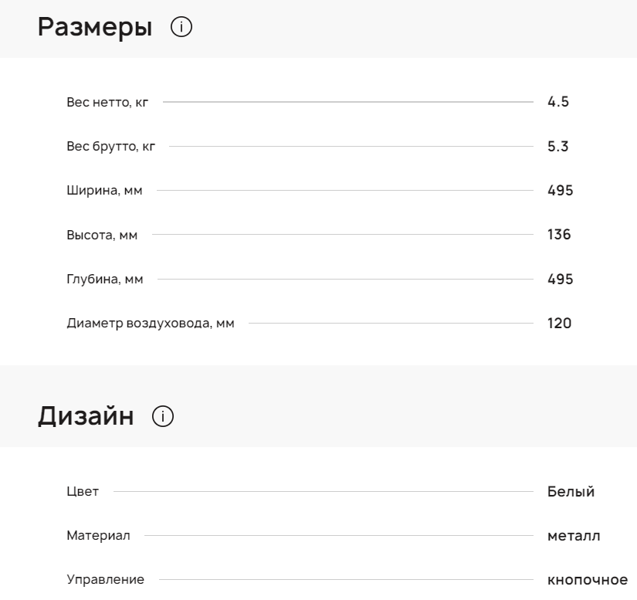
Task: Click the Глубина, мм label
Action: tap(105, 280)
